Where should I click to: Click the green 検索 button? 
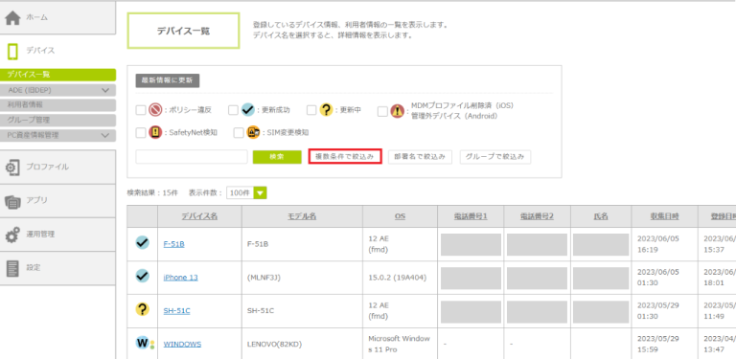(x=277, y=157)
